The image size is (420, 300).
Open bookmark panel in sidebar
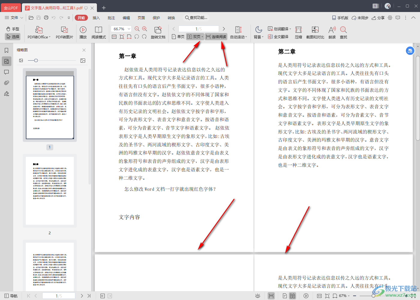pos(6,50)
